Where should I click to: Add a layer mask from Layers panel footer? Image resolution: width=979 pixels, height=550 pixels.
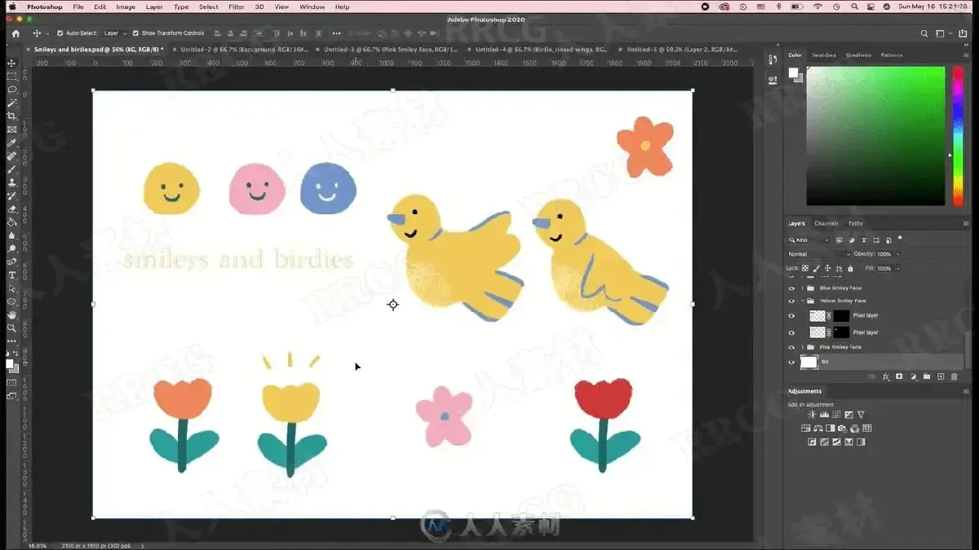[x=899, y=376]
